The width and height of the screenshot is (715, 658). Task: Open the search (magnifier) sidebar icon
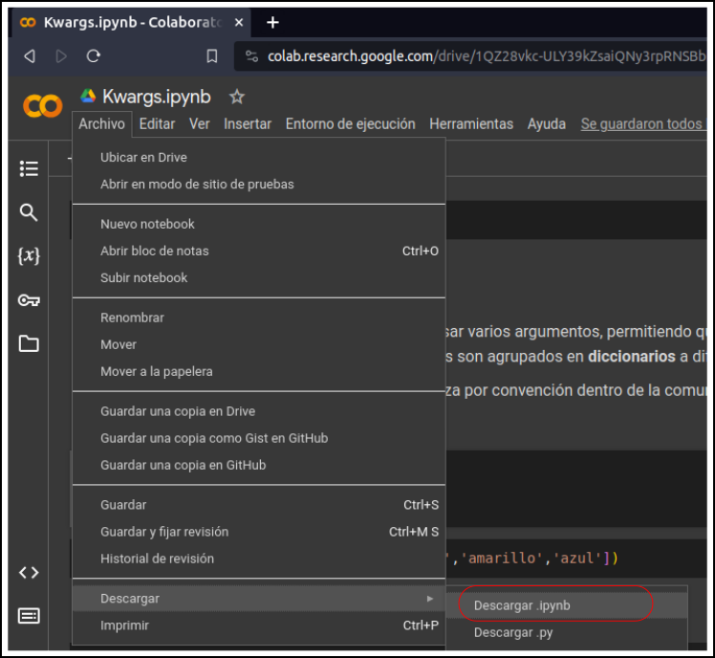29,212
